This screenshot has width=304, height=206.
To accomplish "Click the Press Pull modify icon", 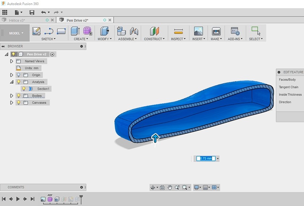I will click(x=105, y=31).
